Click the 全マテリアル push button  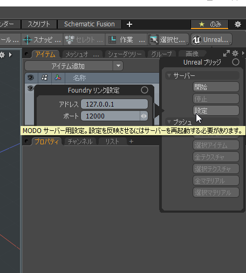tap(216, 180)
